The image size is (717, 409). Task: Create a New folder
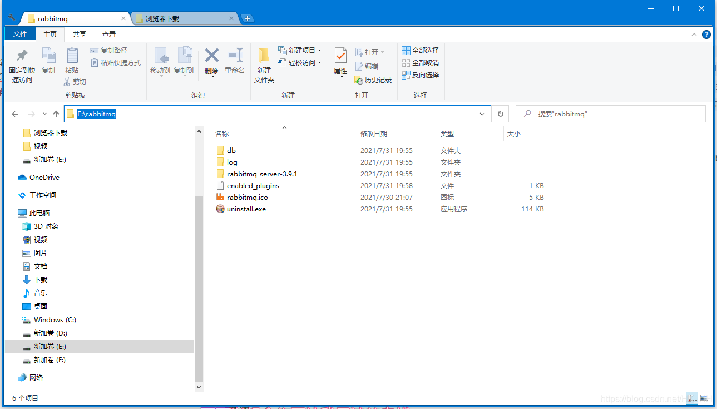pos(264,65)
